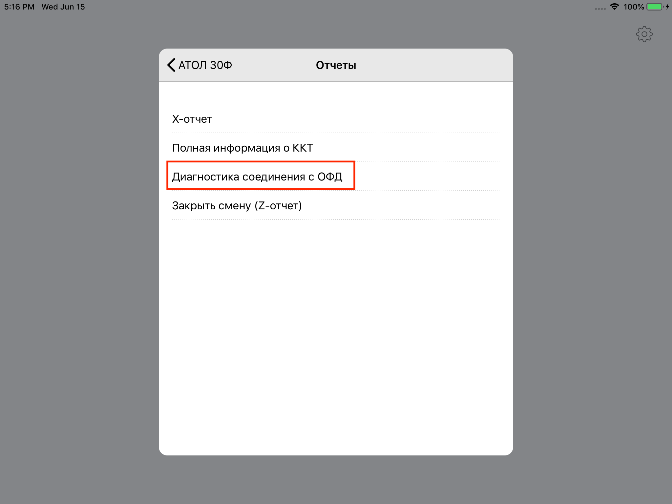Choose Закрыть смену (Z-отчет)
The width and height of the screenshot is (672, 504).
pos(336,205)
